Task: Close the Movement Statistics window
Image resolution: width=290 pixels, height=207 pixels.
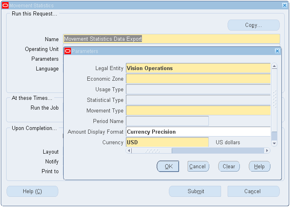Action: click(x=285, y=5)
